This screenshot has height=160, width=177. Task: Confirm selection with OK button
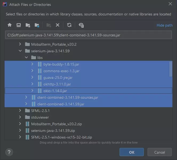pyautogui.click(x=132, y=152)
